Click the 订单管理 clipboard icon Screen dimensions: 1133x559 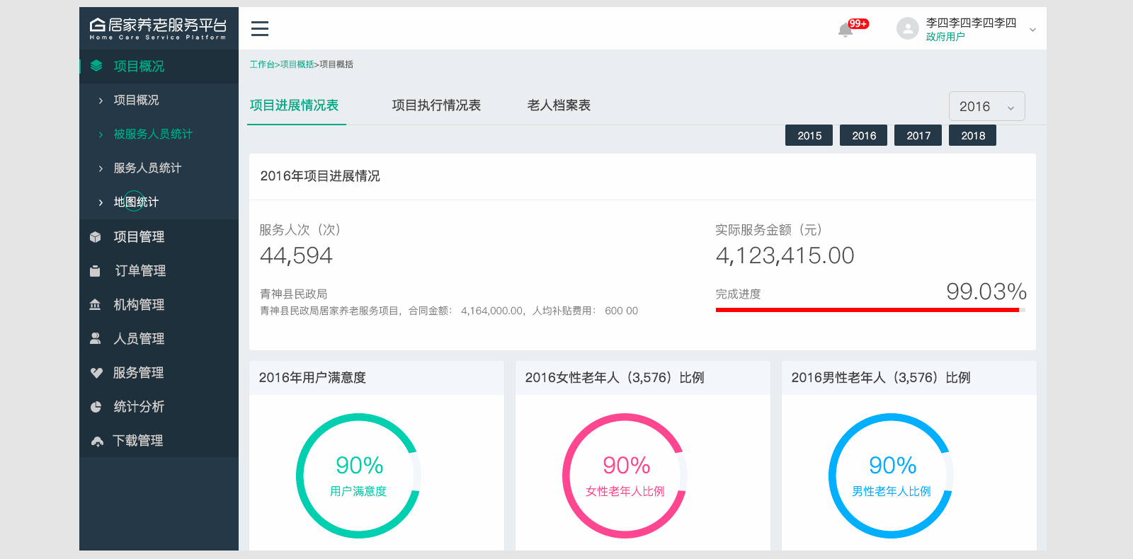96,271
